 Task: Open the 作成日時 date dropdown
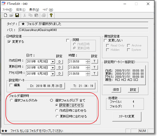[53, 62]
